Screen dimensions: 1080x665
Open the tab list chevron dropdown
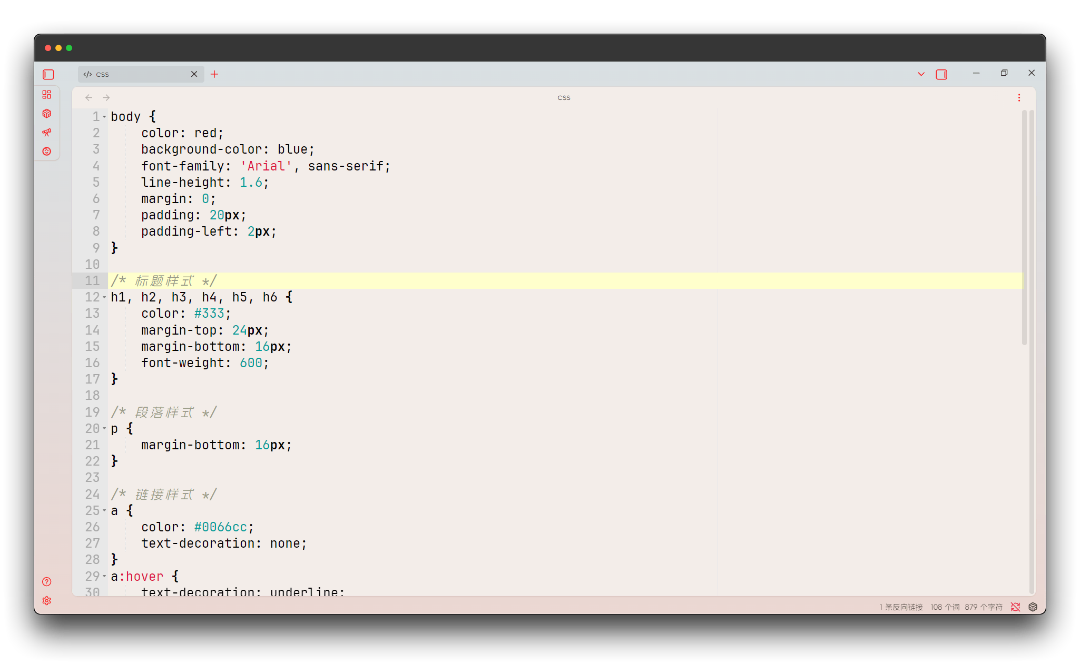920,74
